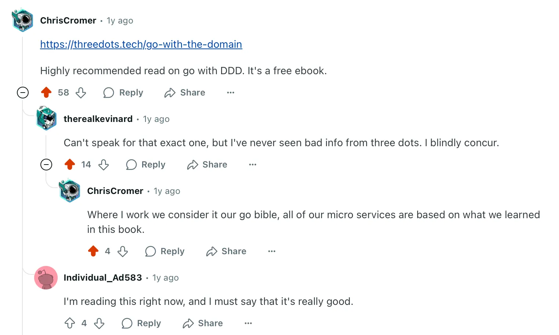
Task: Open more options on Individual_Ad583's comment
Action: point(248,323)
